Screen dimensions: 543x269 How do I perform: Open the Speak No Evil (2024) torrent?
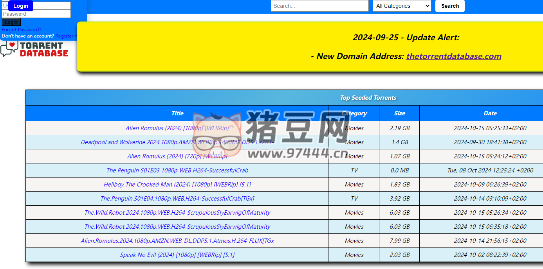coord(176,255)
